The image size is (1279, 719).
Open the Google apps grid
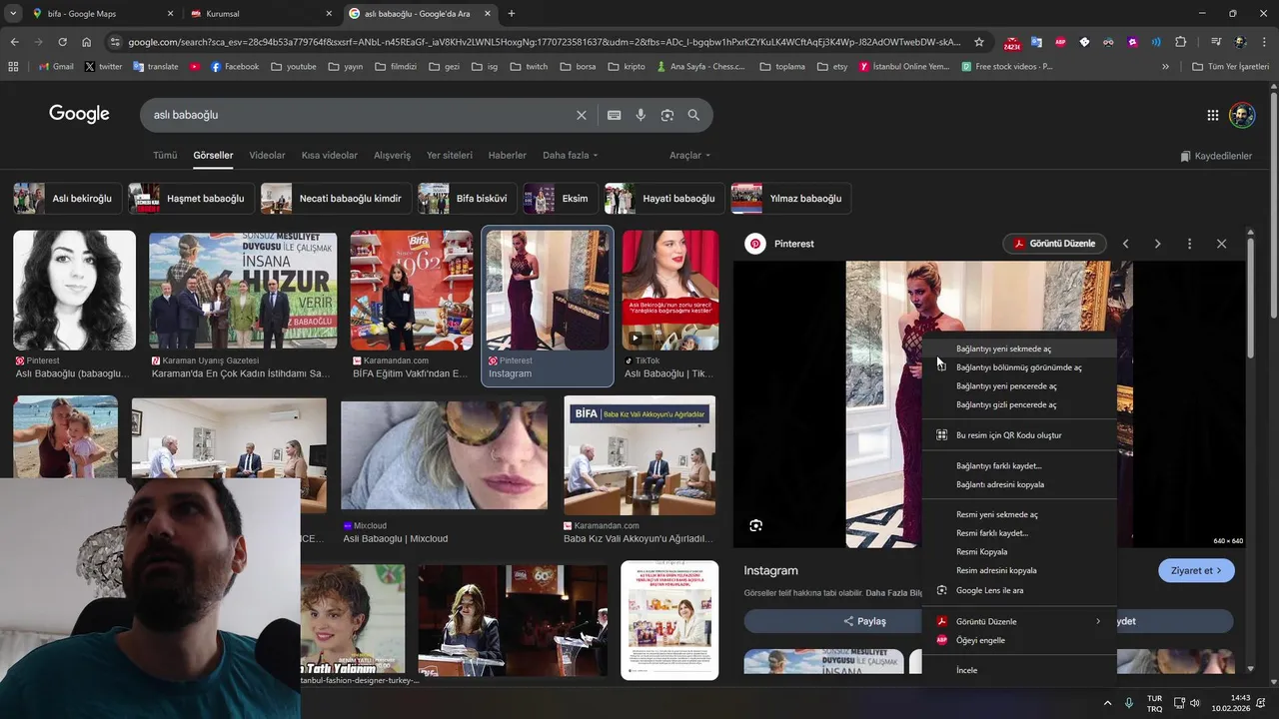pyautogui.click(x=1213, y=115)
